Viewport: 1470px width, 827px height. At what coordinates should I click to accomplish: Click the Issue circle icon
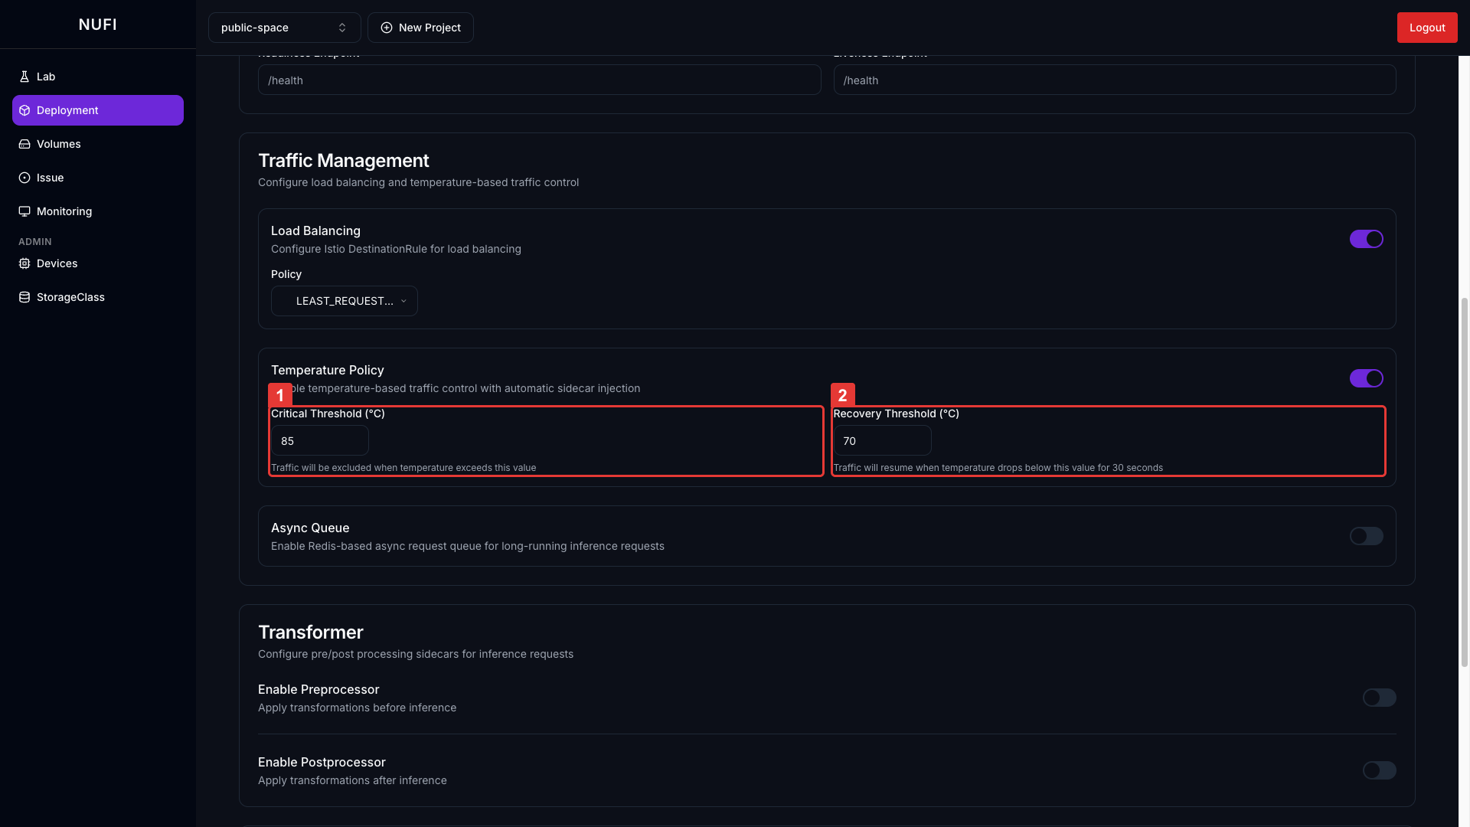(24, 178)
